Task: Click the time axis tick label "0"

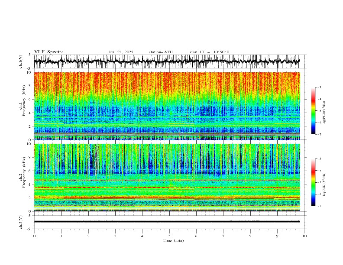Action: pyautogui.click(x=34, y=236)
